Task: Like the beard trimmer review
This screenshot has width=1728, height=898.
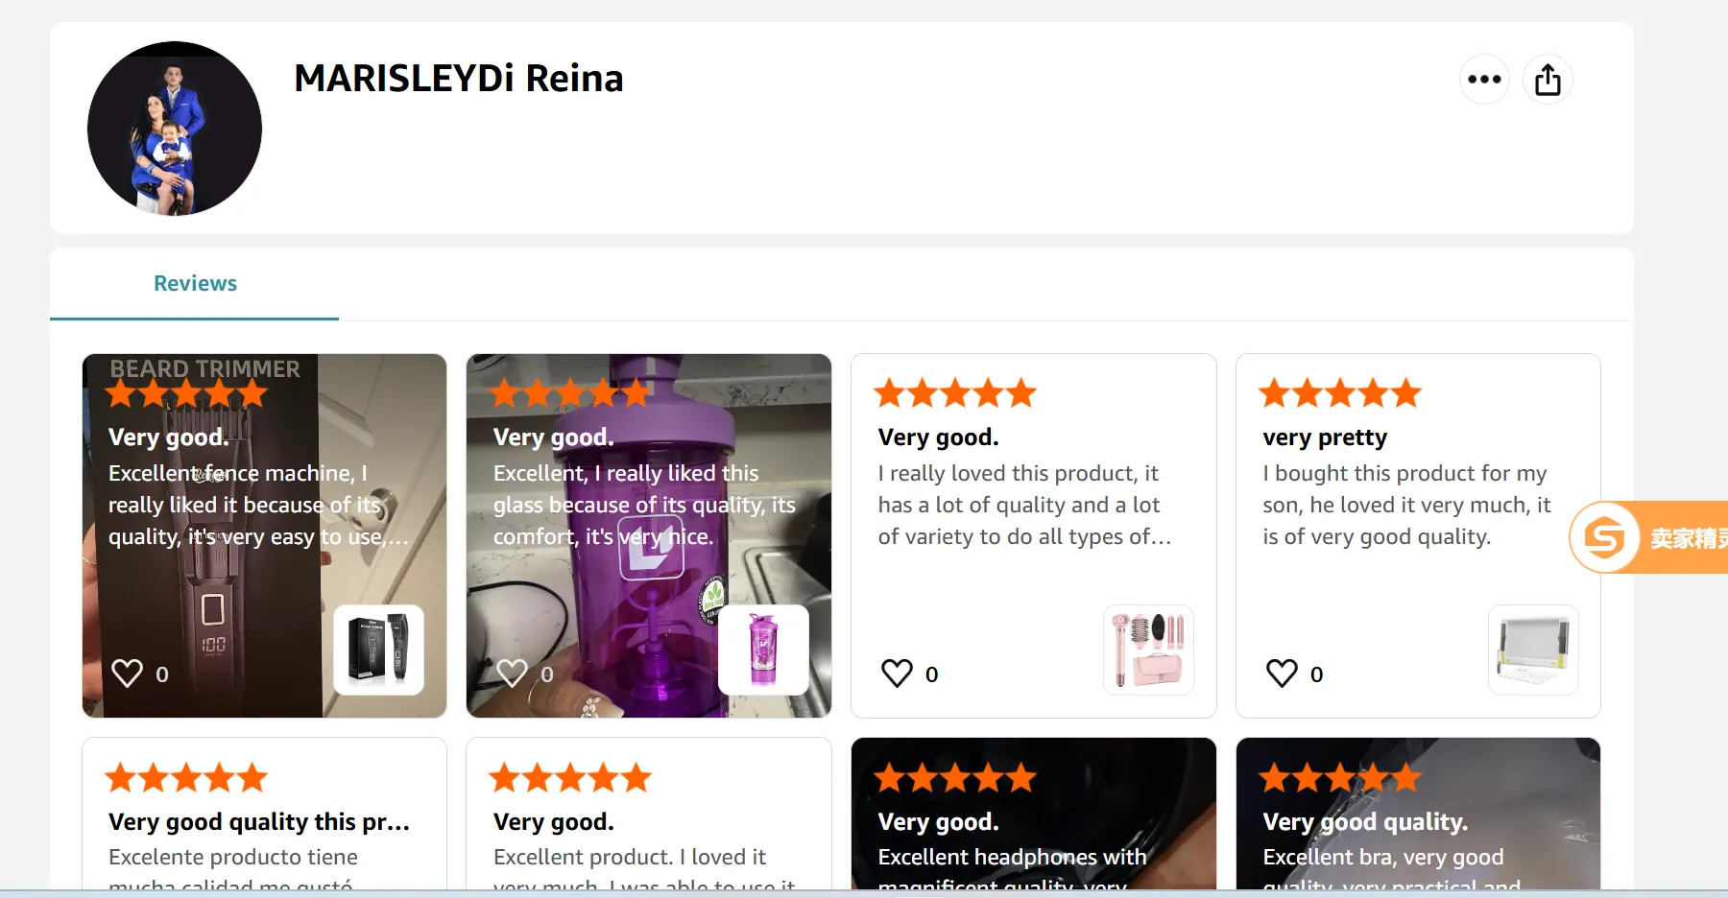Action: tap(128, 673)
